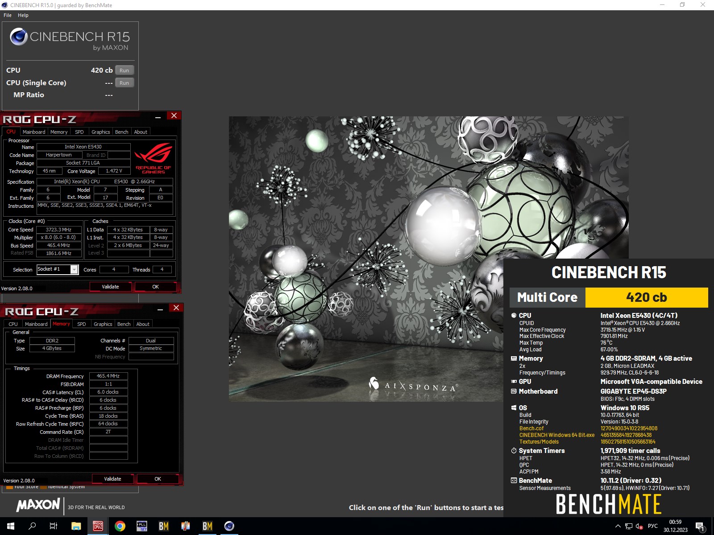Click OK in the top CPU-Z window

tap(156, 287)
